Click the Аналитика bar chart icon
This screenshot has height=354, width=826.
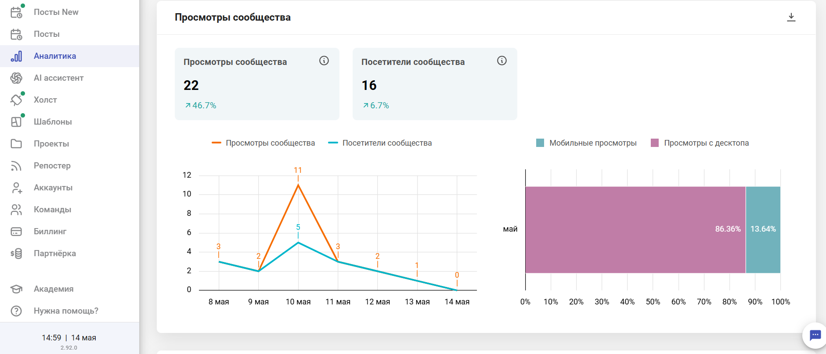(x=16, y=56)
